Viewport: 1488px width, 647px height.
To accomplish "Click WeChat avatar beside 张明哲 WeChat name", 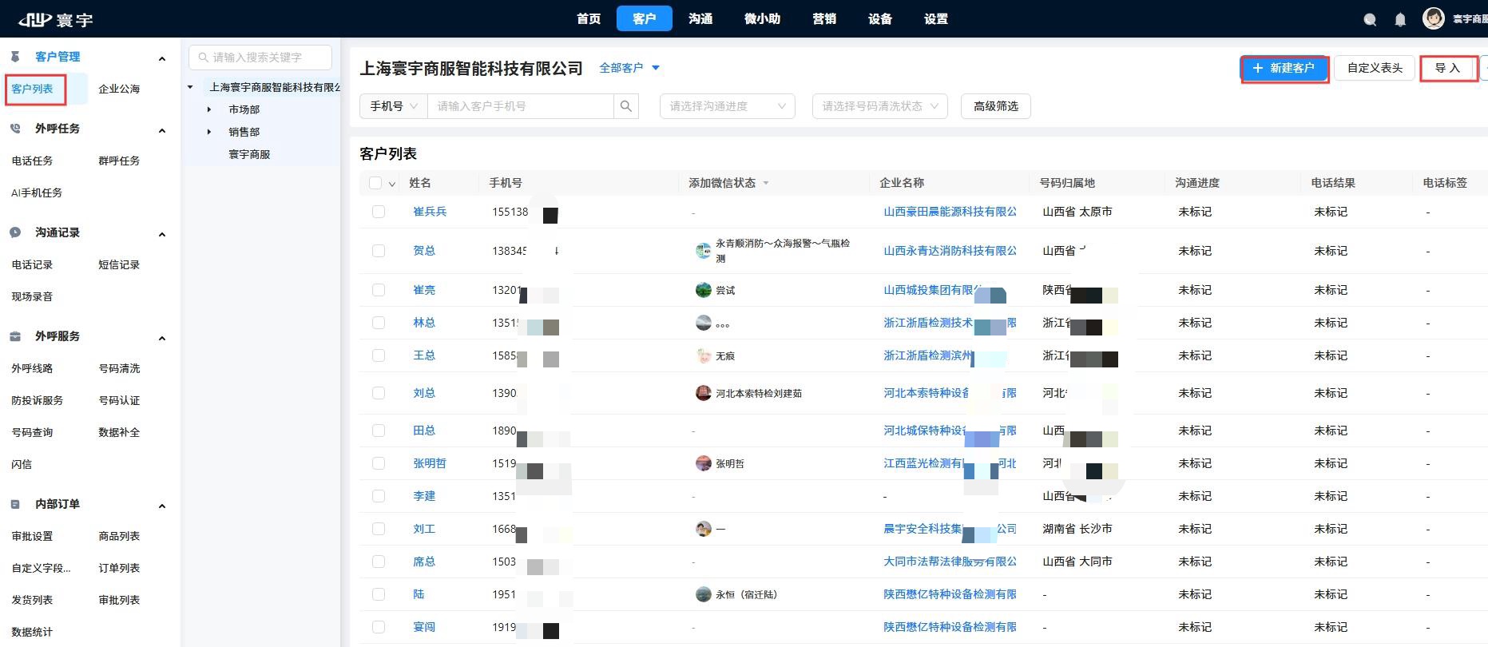I will [703, 463].
